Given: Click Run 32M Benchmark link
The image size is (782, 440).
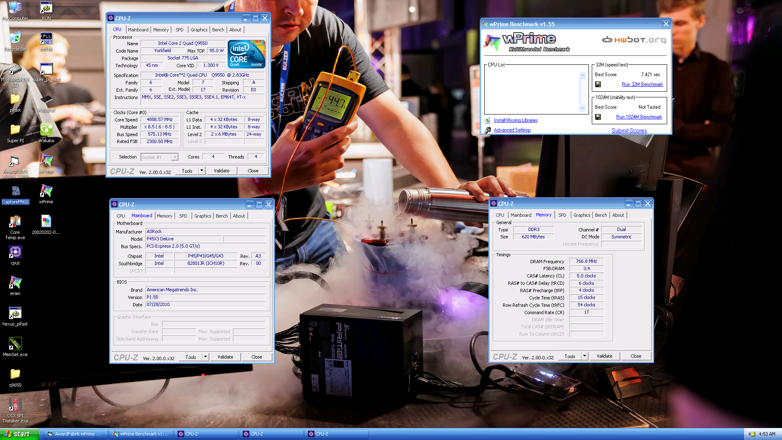Looking at the screenshot, I should pyautogui.click(x=642, y=84).
